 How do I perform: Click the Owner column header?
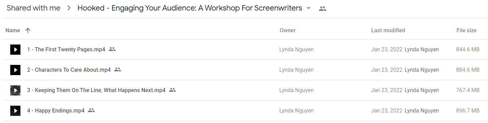288,30
